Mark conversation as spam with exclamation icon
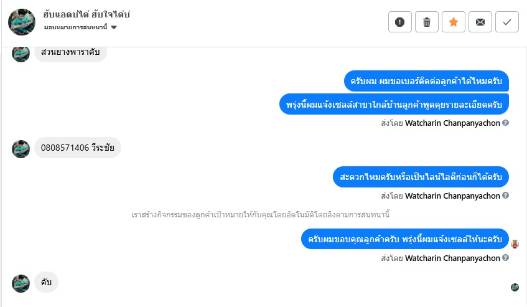Image resolution: width=527 pixels, height=307 pixels. pyautogui.click(x=400, y=22)
